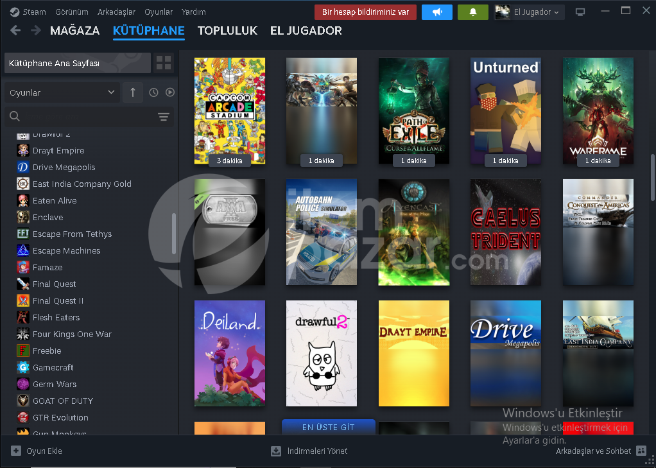Viewport: 656px width, 468px height.
Task: Open El Jugador account dropdown
Action: (529, 12)
